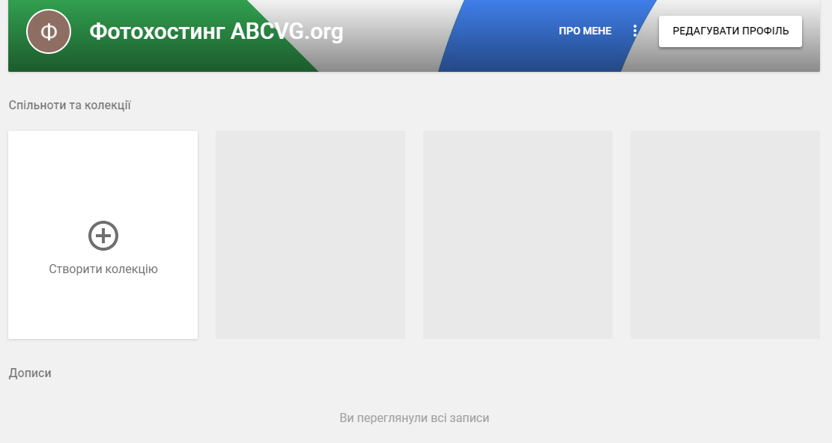Open the three-dot more options menu
This screenshot has width=832, height=443.
pos(634,31)
